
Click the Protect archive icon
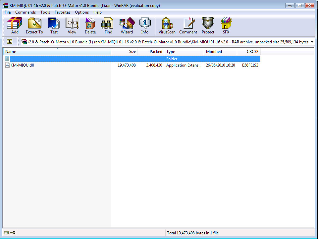coord(208,25)
